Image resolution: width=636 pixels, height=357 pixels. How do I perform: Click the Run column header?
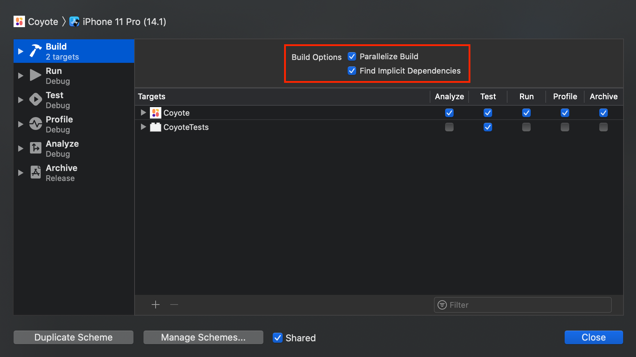(x=526, y=96)
